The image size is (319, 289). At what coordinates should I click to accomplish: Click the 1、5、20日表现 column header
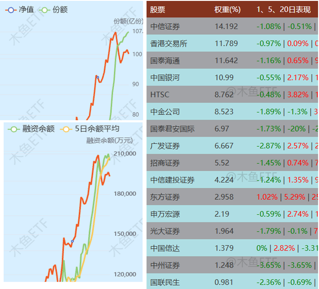pyautogui.click(x=283, y=10)
